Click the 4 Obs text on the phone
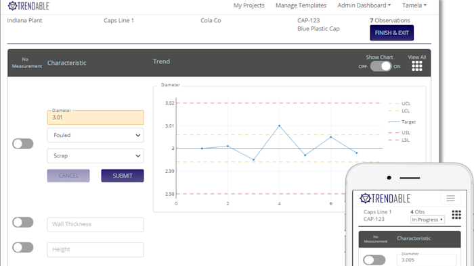474x266 pixels. [418, 212]
